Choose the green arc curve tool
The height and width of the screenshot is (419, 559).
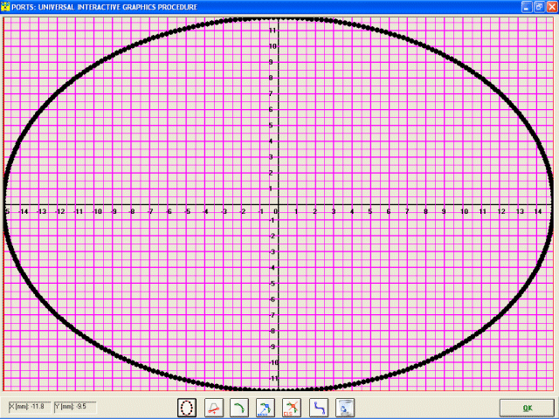pos(239,408)
